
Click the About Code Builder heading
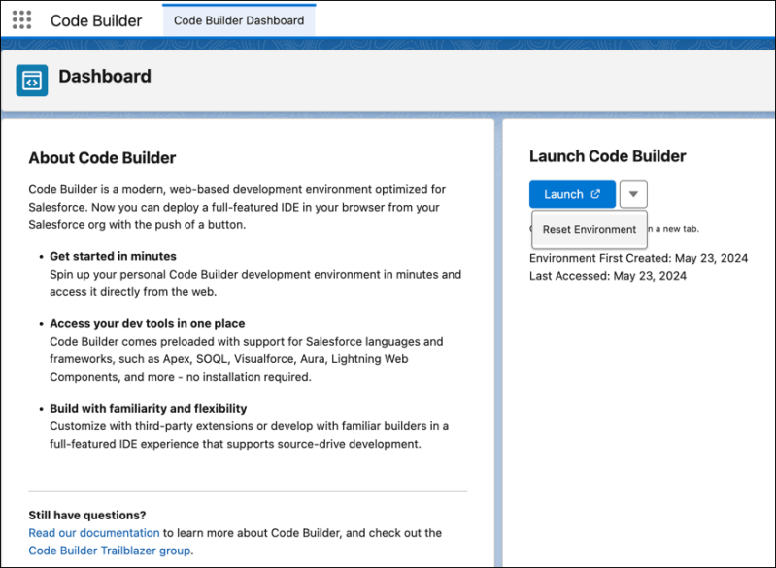point(102,158)
